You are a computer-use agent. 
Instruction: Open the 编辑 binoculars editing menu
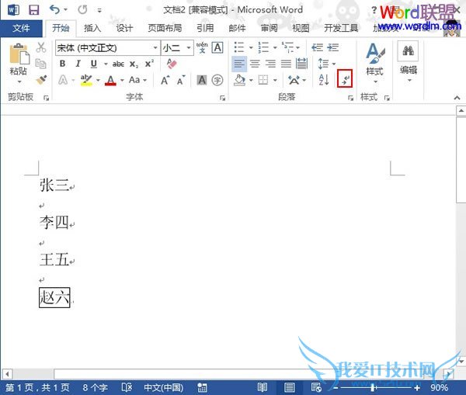409,62
